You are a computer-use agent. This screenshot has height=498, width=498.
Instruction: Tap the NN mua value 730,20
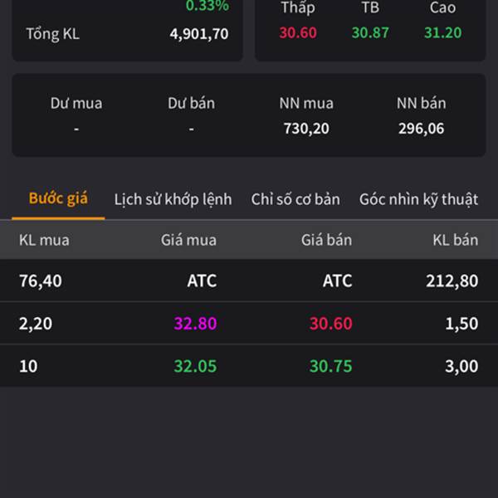click(306, 129)
